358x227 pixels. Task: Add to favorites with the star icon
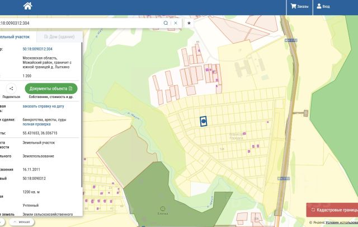pyautogui.click(x=189, y=23)
